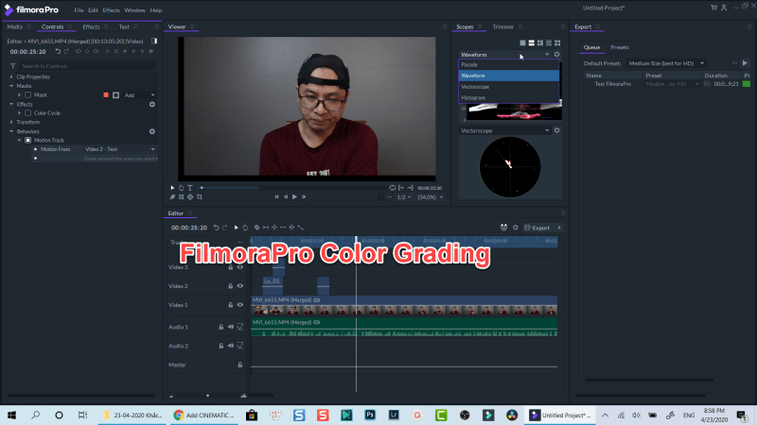Hide the Video 2 track eye icon
This screenshot has width=757, height=425.
click(240, 285)
